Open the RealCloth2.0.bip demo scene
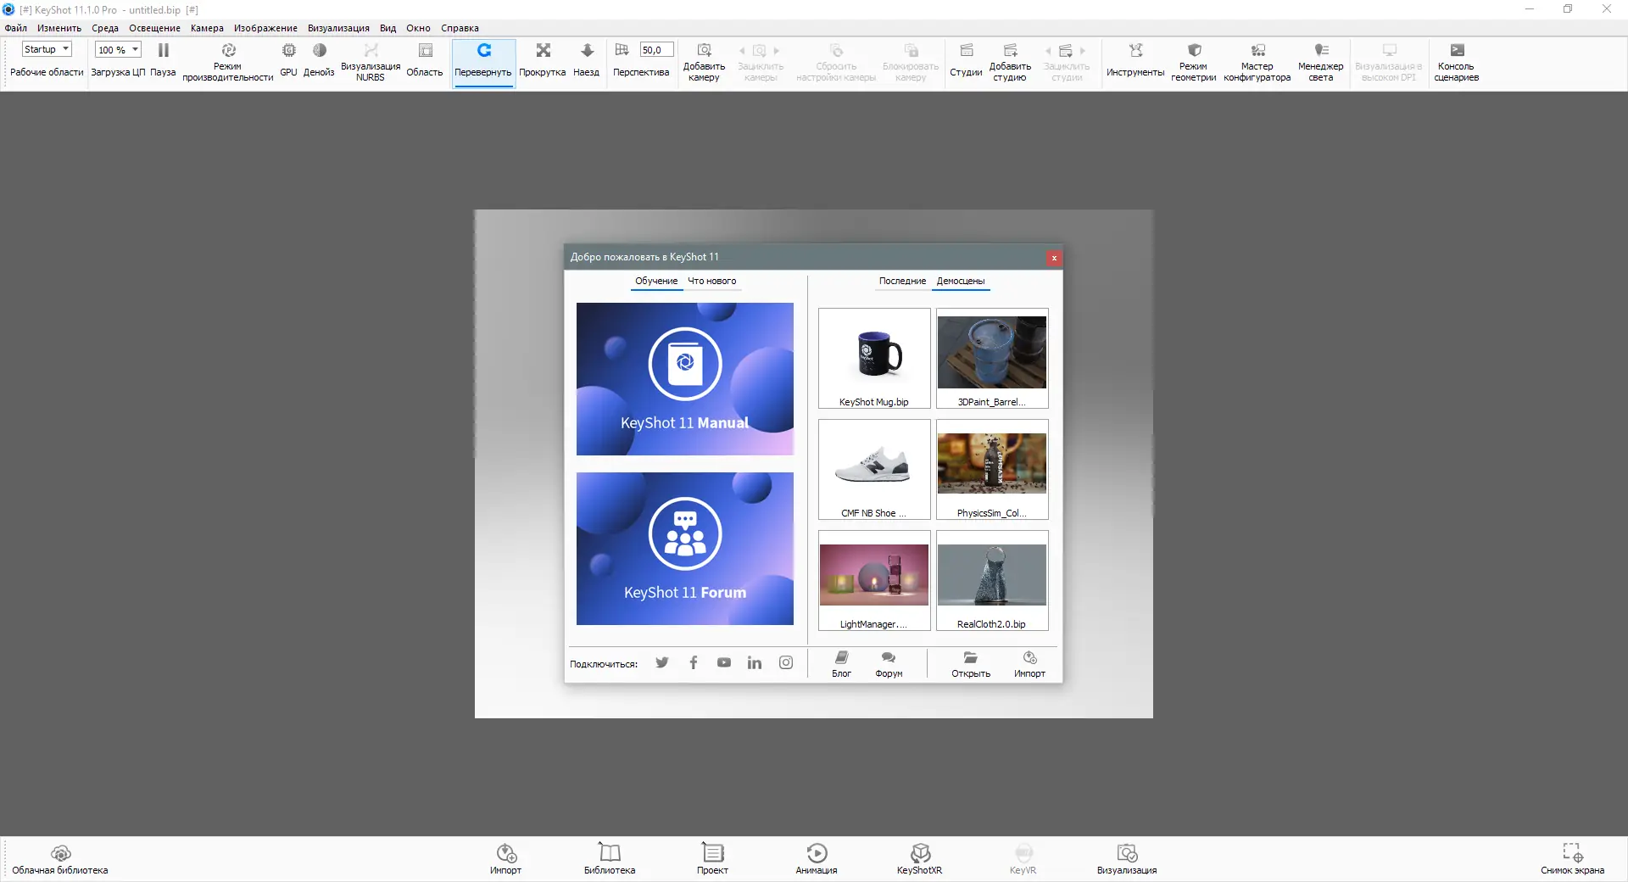Viewport: 1628px width, 882px height. [992, 581]
